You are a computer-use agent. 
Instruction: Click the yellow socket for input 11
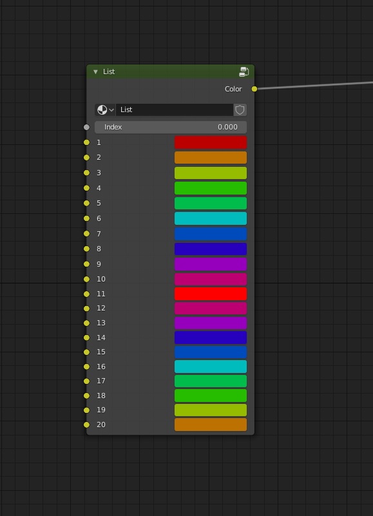(86, 294)
